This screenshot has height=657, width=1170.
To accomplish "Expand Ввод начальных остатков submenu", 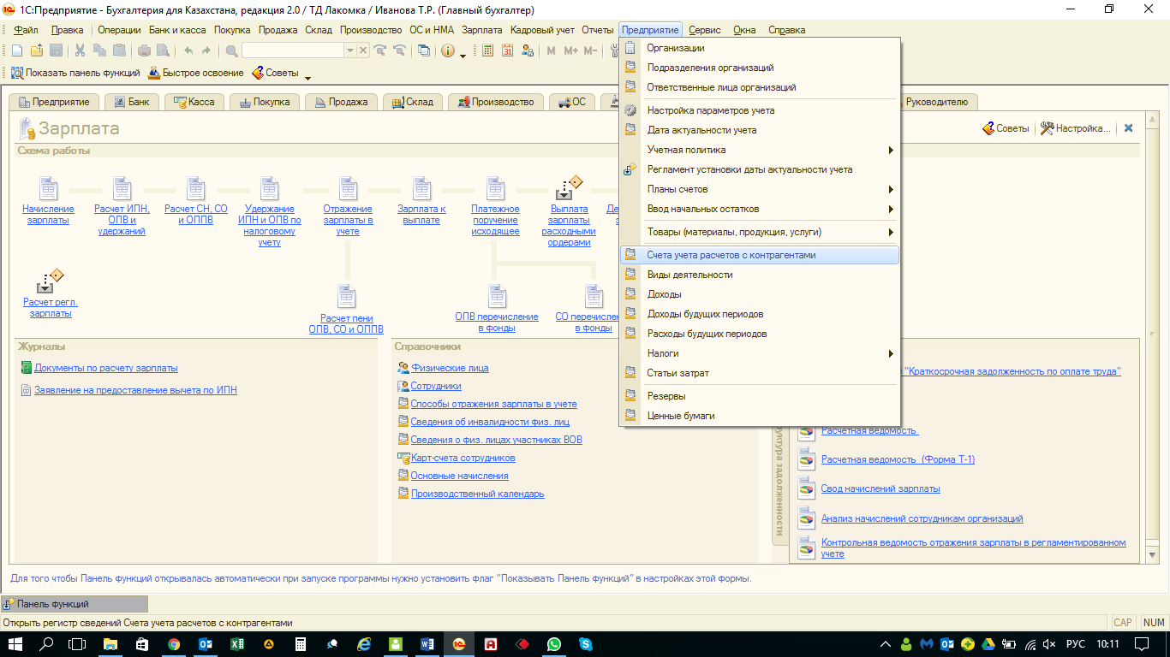I will pos(759,209).
